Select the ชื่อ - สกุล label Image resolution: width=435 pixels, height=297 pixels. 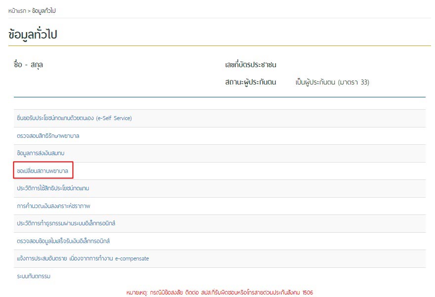click(28, 65)
